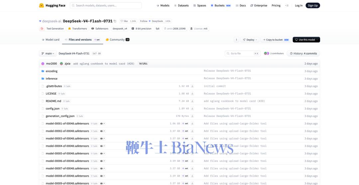This screenshot has width=359, height=185.
Task: Switch to the Model card tab
Action: (51, 40)
